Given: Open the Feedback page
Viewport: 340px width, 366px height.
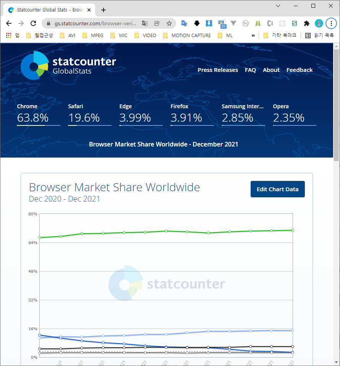Looking at the screenshot, I should click(300, 70).
